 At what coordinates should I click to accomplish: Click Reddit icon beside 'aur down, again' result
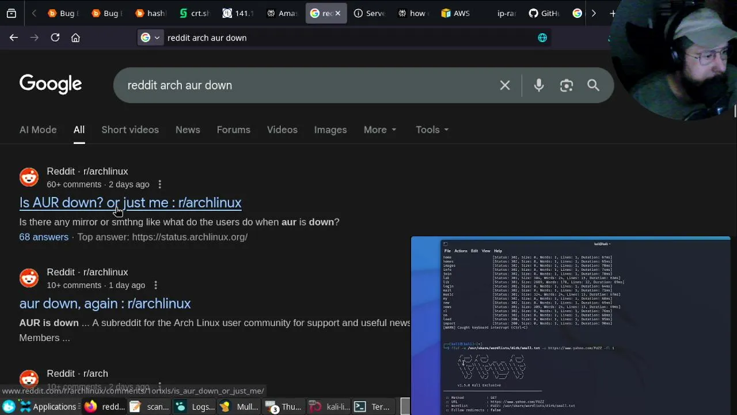point(29,278)
